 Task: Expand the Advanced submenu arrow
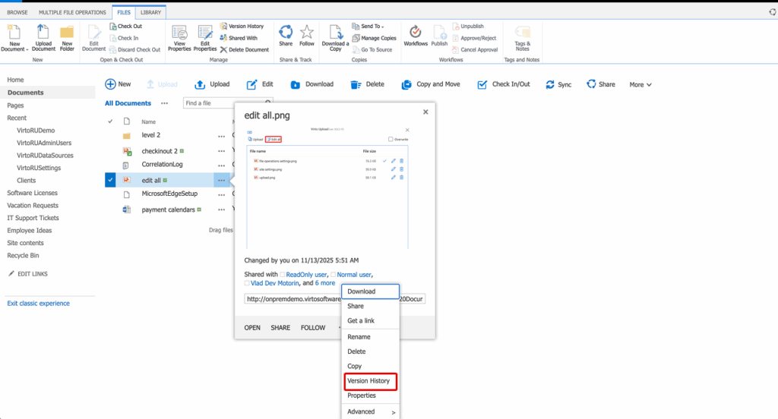coord(393,412)
